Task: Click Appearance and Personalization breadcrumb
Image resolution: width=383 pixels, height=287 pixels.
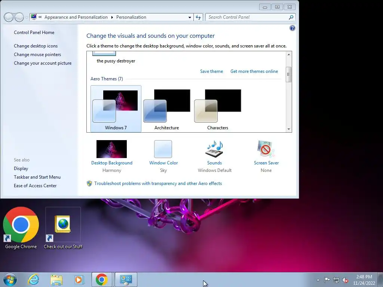Action: pos(76,17)
